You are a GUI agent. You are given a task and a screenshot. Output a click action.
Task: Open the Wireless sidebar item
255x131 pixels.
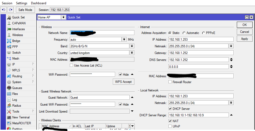[x=21, y=35]
